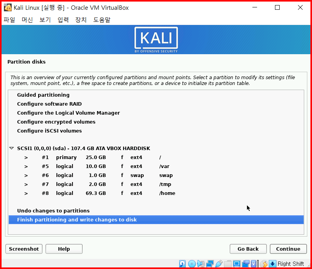Click the CPU virtualization status icon
This screenshot has width=312, height=269.
(x=254, y=264)
